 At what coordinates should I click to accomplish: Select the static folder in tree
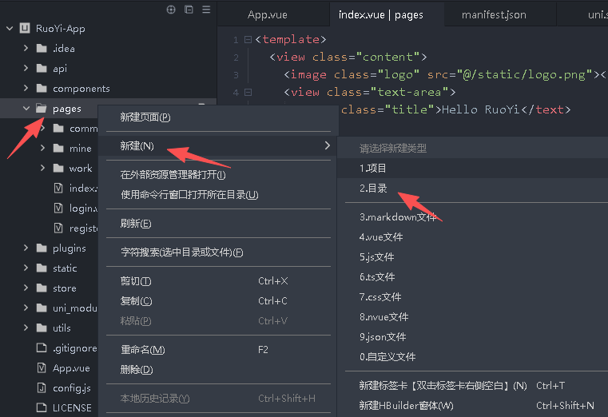click(65, 268)
